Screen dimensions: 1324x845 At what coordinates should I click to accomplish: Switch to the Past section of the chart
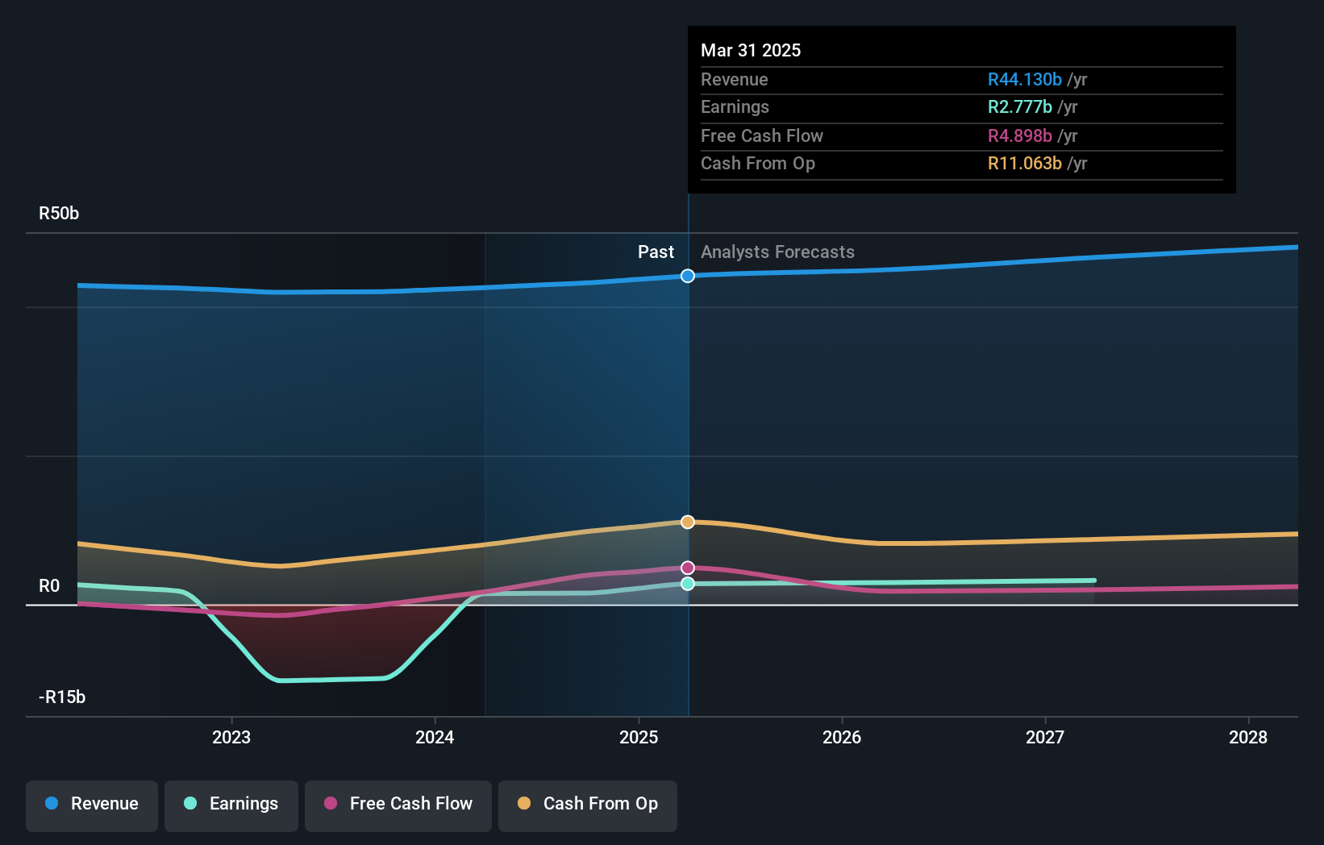tap(656, 252)
